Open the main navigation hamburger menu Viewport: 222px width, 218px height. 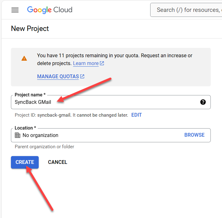pos(15,10)
